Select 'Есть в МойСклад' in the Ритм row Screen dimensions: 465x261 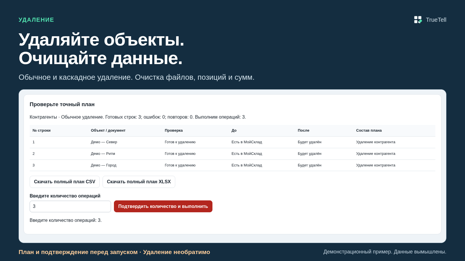tap(247, 154)
